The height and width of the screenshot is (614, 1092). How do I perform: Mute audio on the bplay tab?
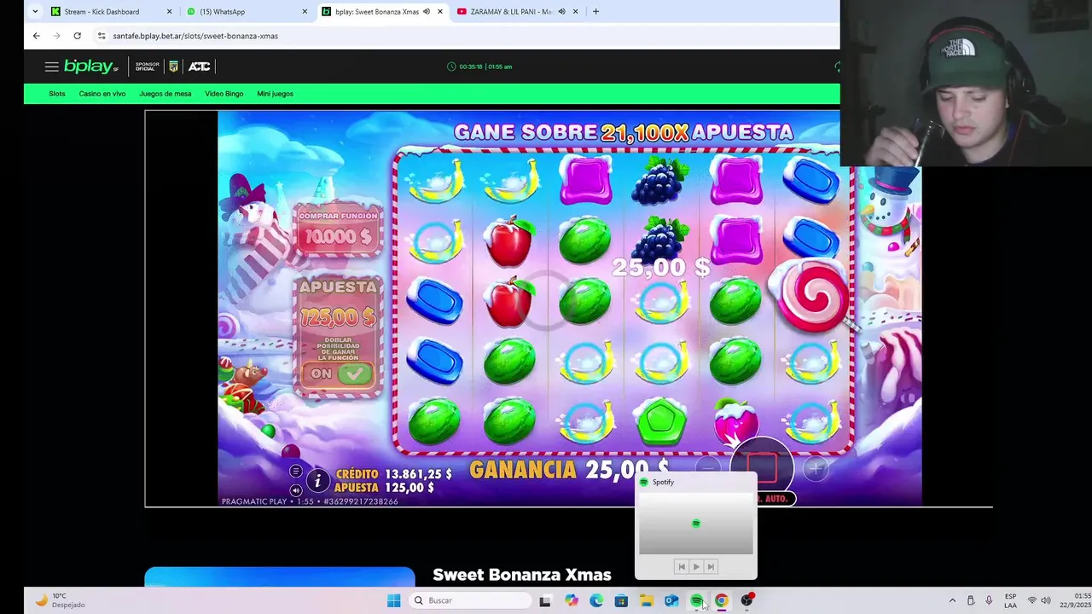coord(426,12)
